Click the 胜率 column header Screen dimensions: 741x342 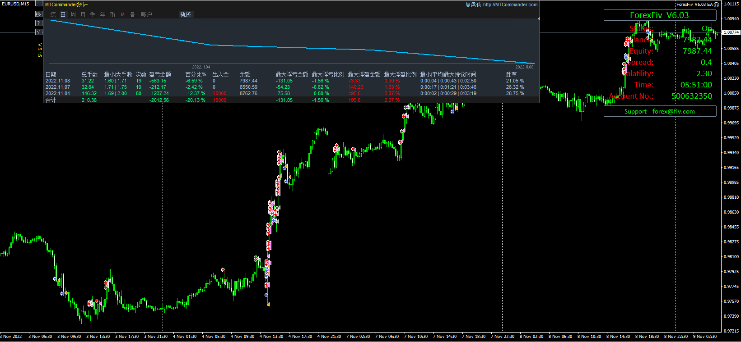point(512,74)
